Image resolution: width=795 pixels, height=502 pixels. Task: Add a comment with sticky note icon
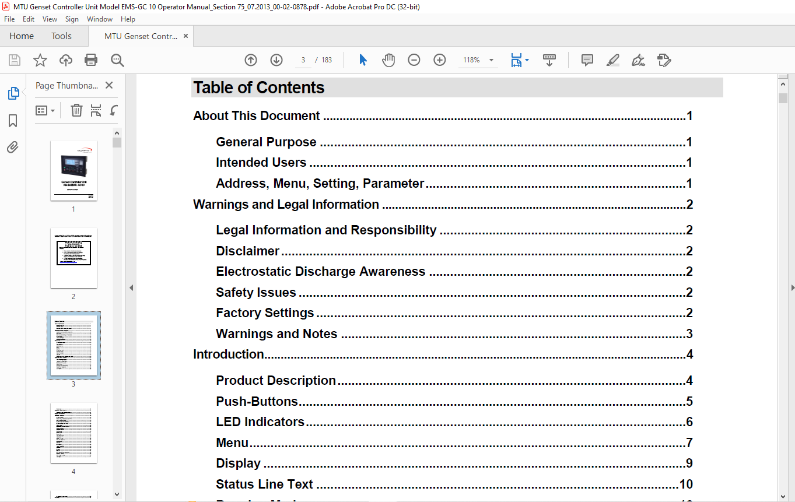click(x=587, y=60)
